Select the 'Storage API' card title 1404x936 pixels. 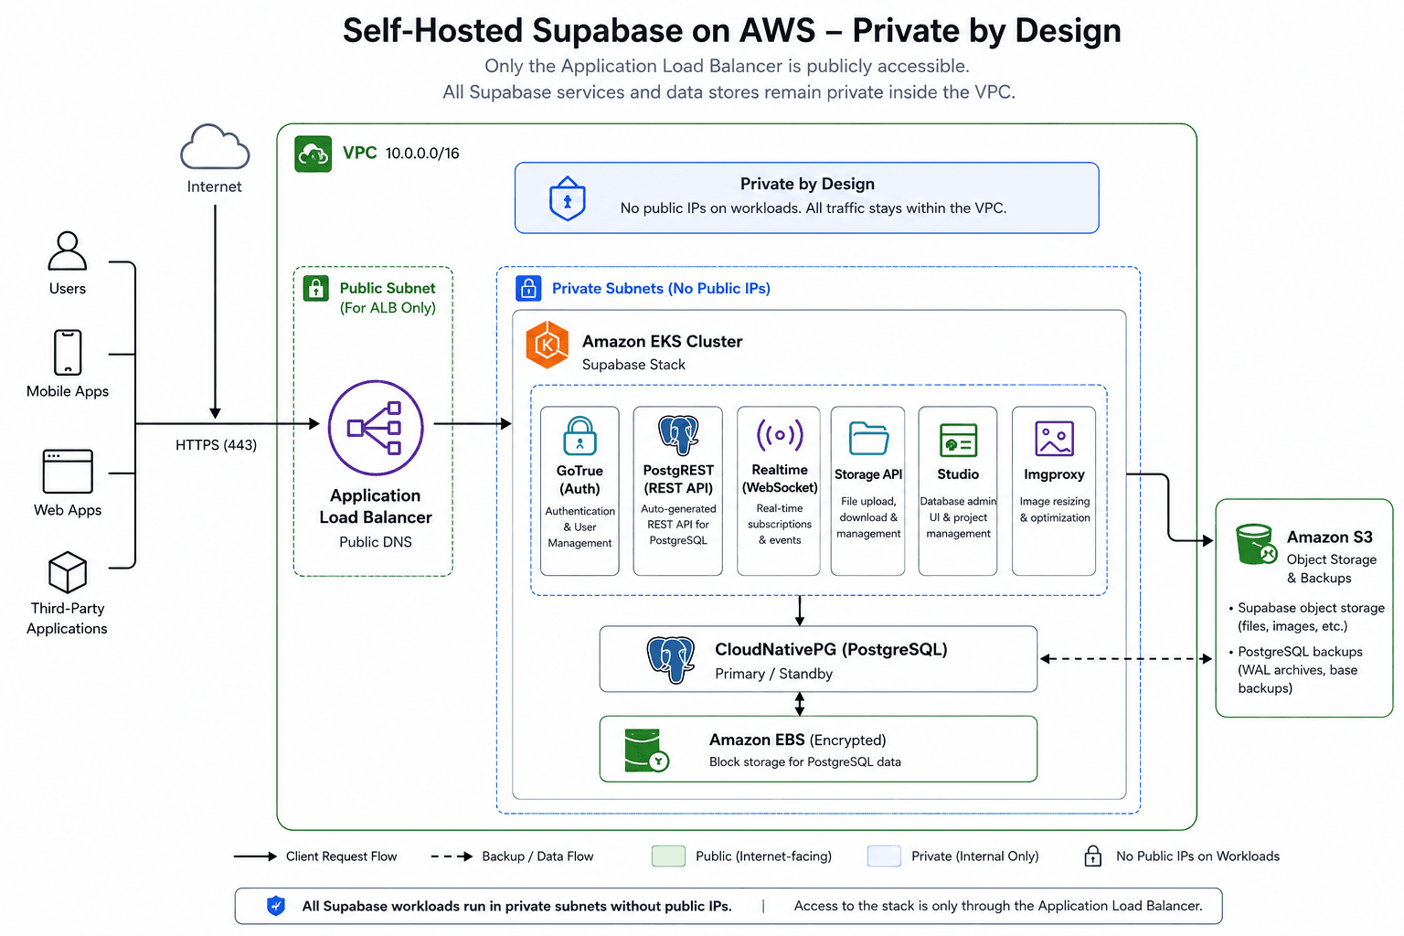(x=868, y=474)
